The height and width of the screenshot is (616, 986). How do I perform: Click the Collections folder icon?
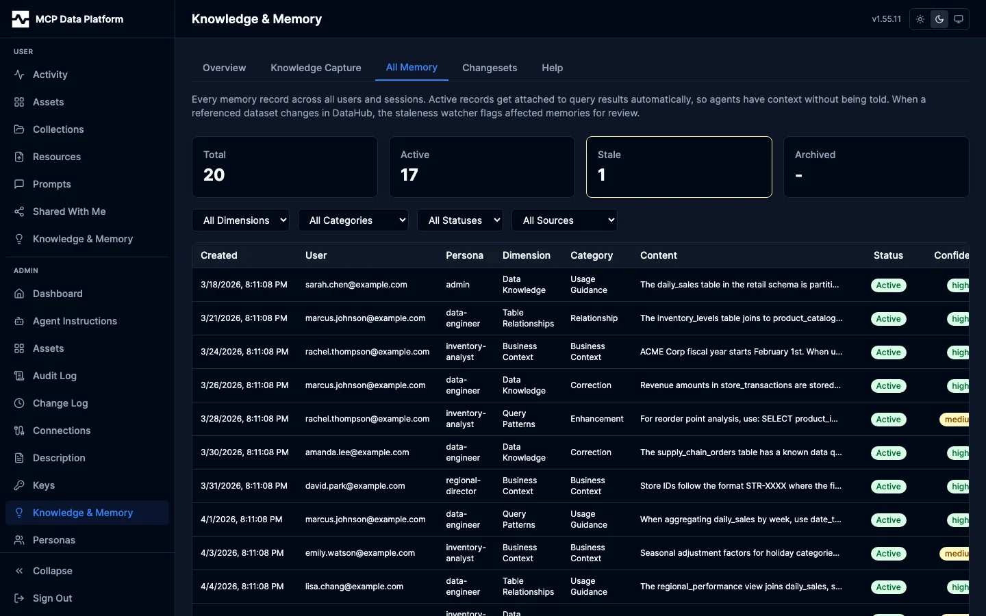(x=19, y=129)
